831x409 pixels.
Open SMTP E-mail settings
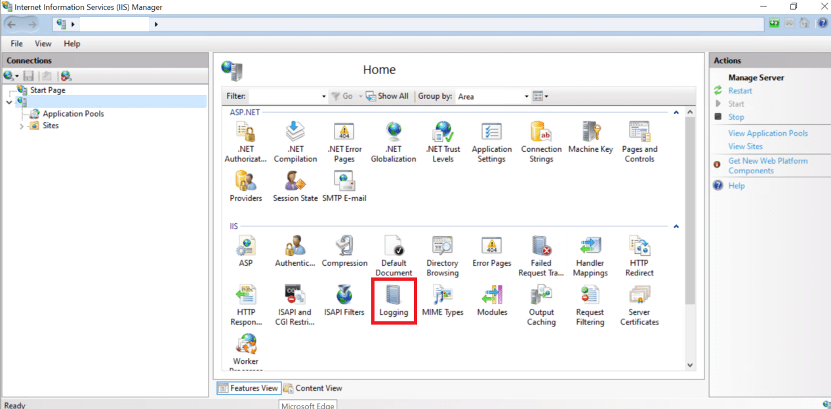pos(344,187)
